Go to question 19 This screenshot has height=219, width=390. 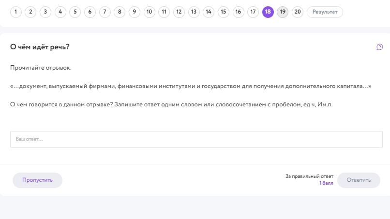(x=283, y=12)
